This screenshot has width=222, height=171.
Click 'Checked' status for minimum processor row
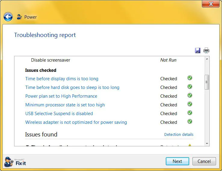tap(169, 105)
